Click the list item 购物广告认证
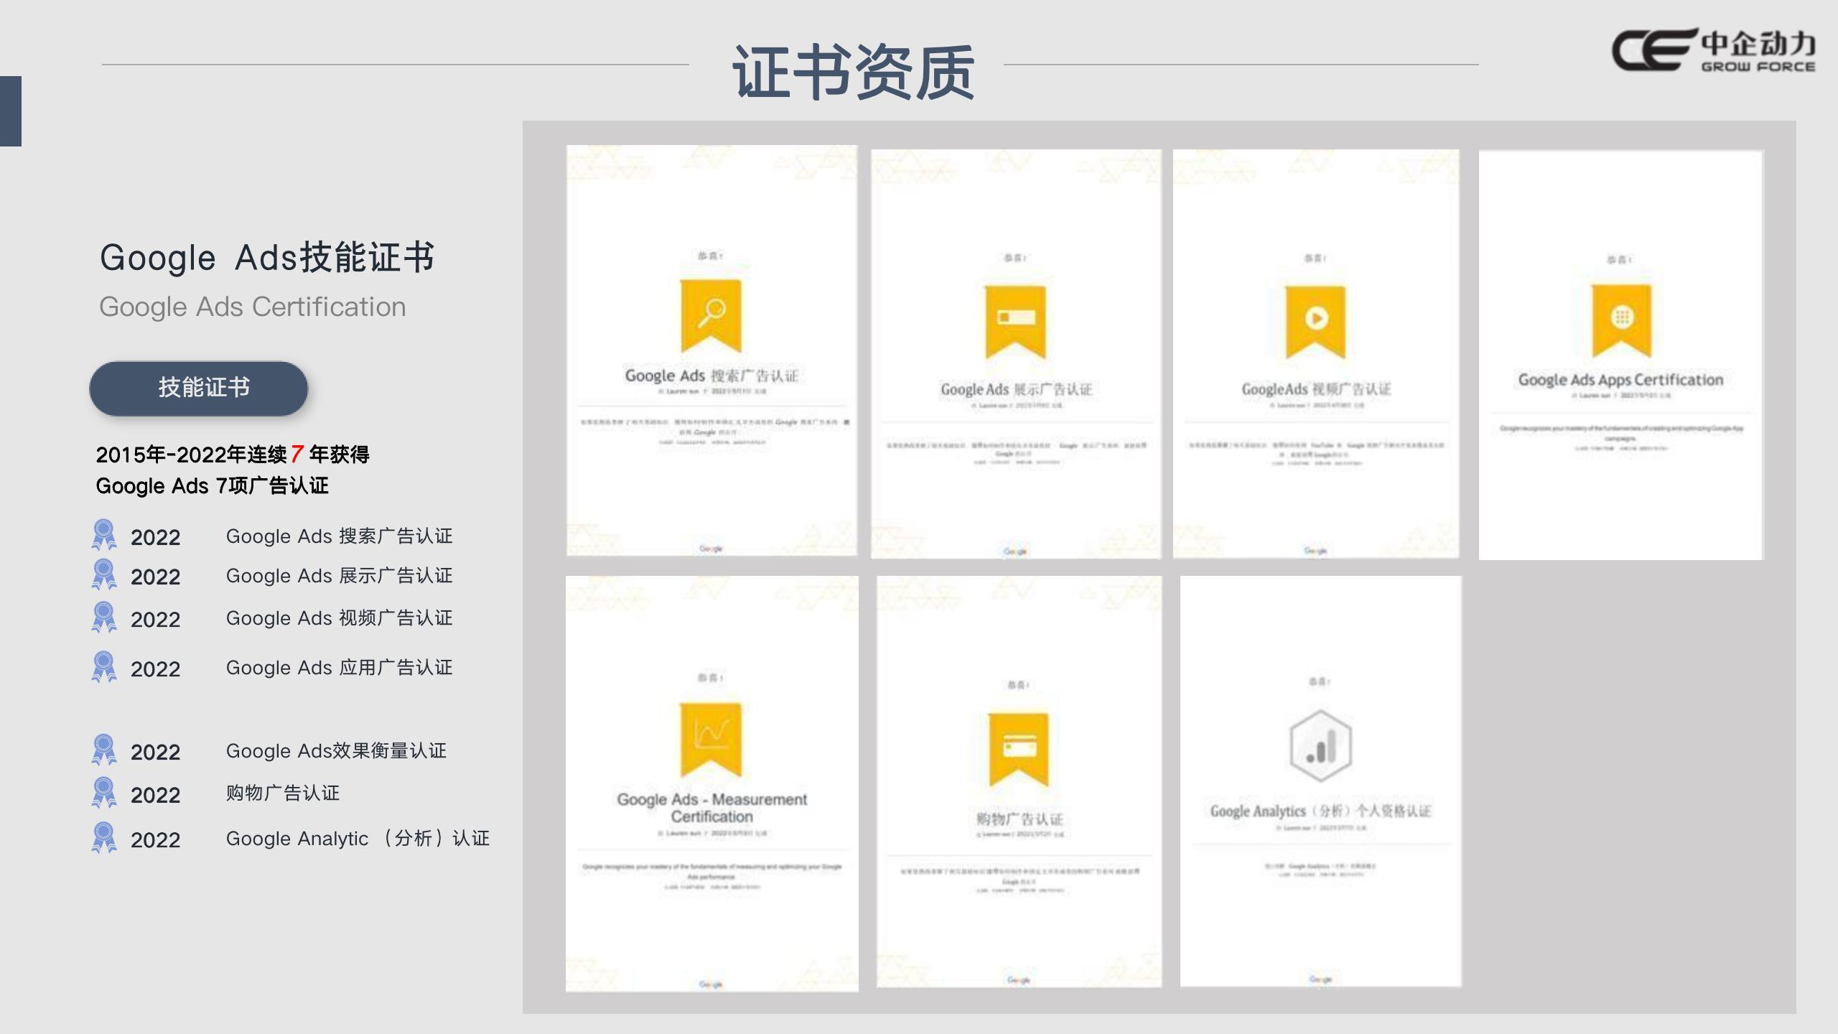The image size is (1838, 1034). 282,793
